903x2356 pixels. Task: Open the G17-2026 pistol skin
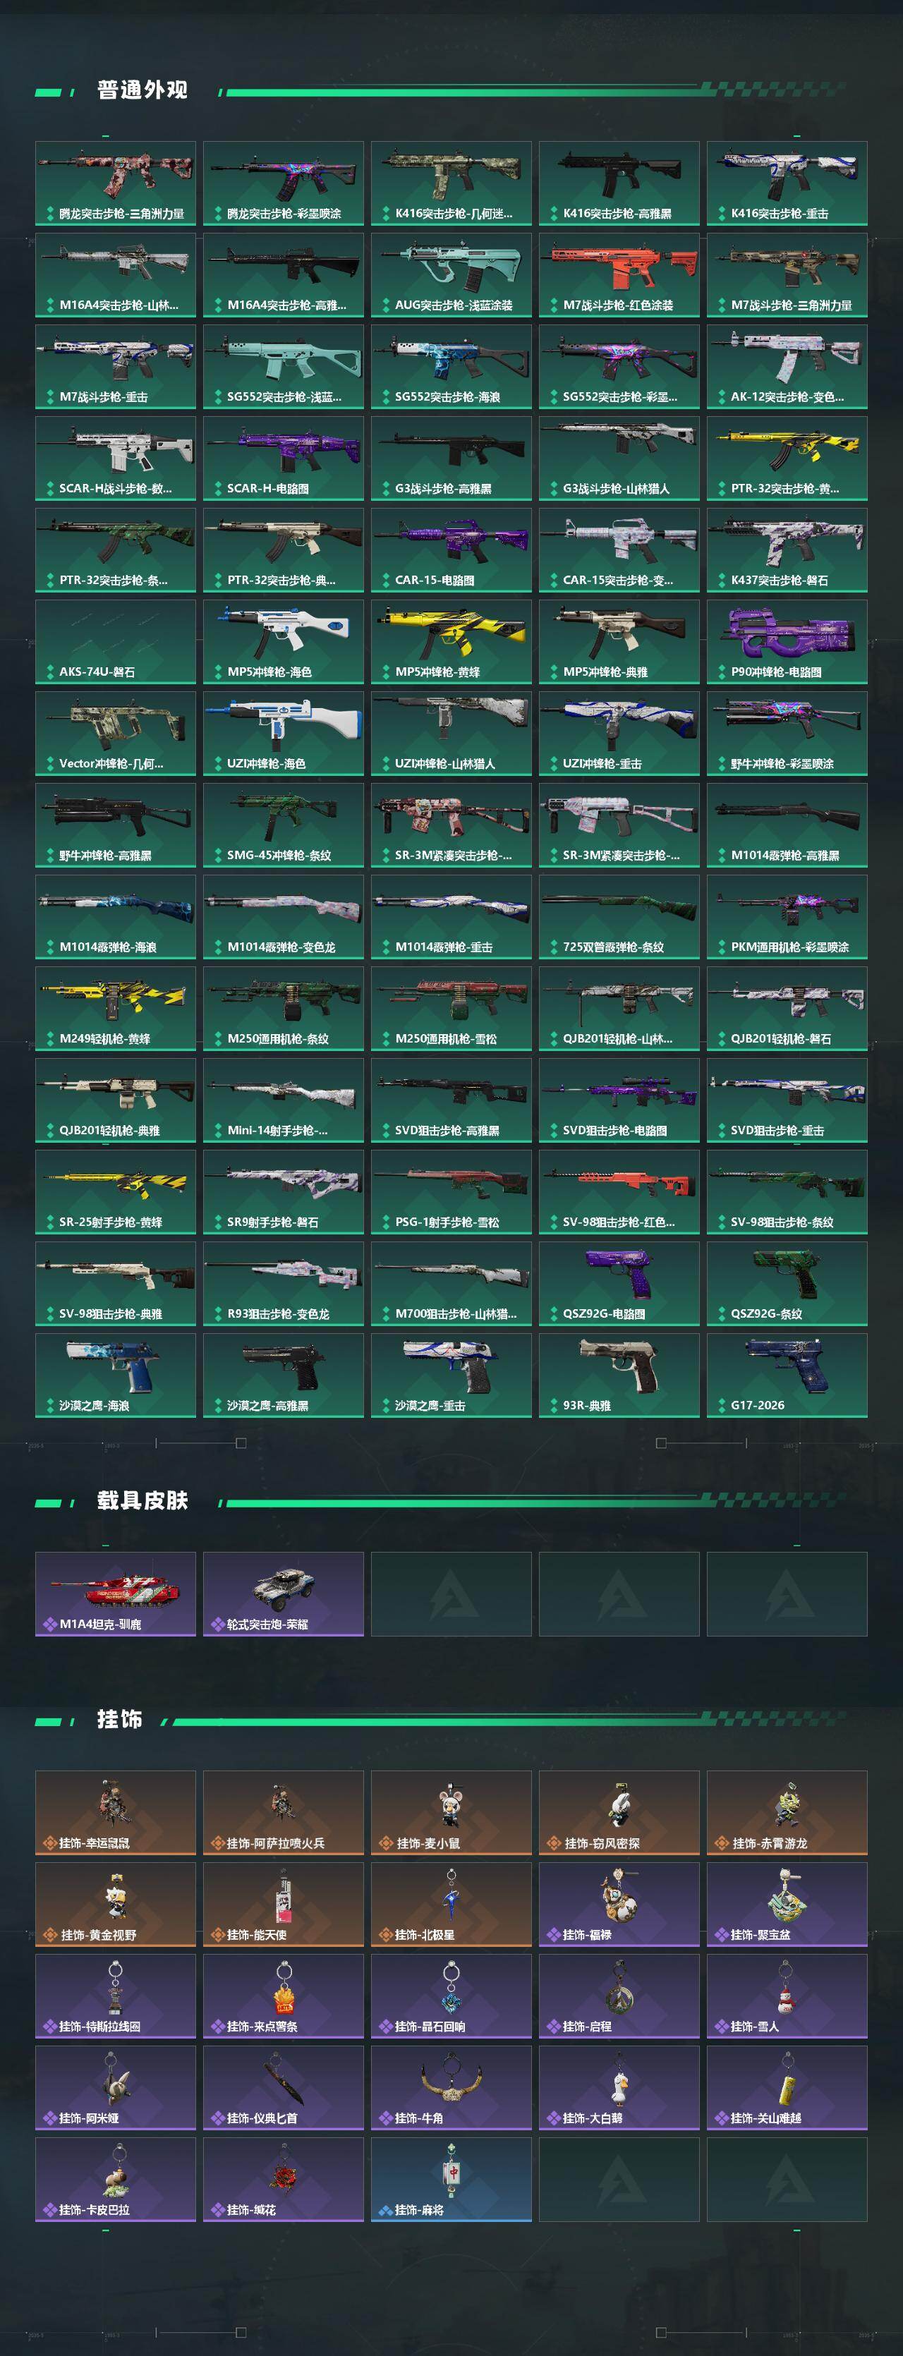point(787,1375)
